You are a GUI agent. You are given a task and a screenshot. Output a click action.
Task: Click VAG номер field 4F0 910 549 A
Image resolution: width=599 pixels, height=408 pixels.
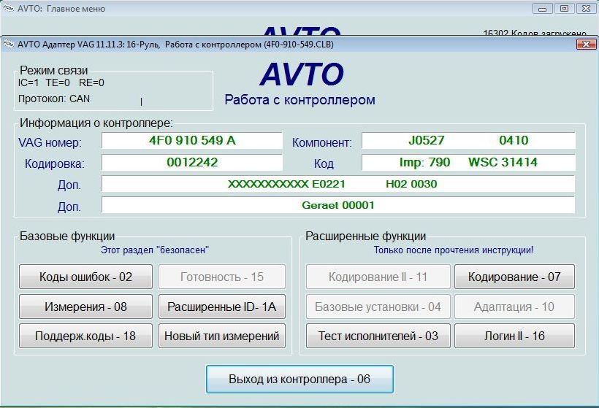tap(192, 140)
